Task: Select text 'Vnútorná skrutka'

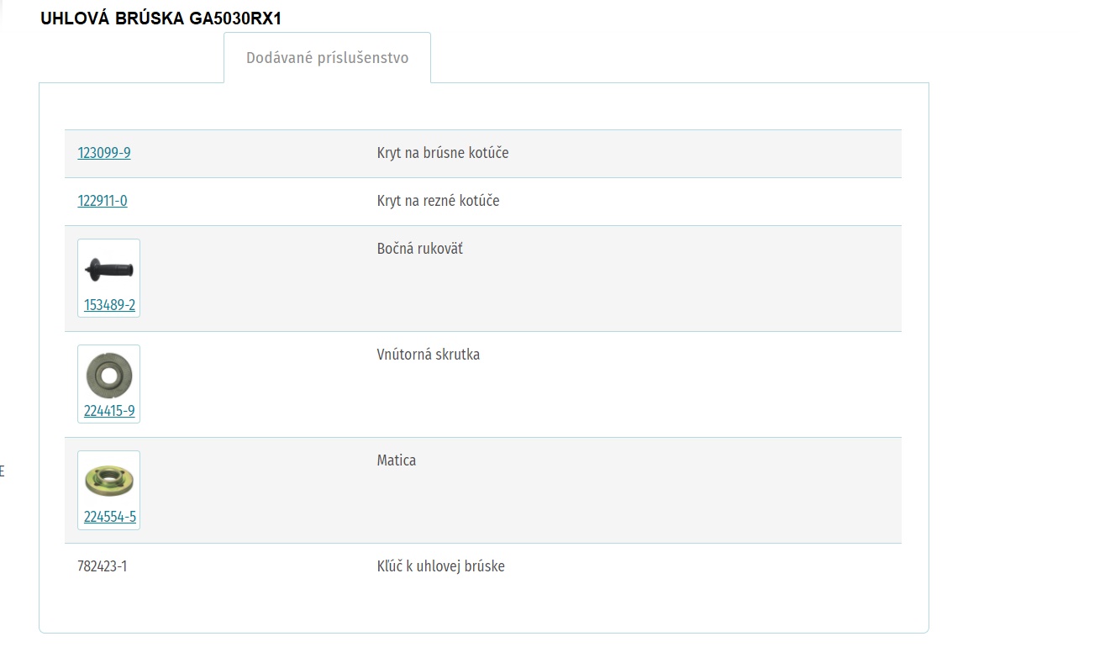Action: (x=429, y=355)
